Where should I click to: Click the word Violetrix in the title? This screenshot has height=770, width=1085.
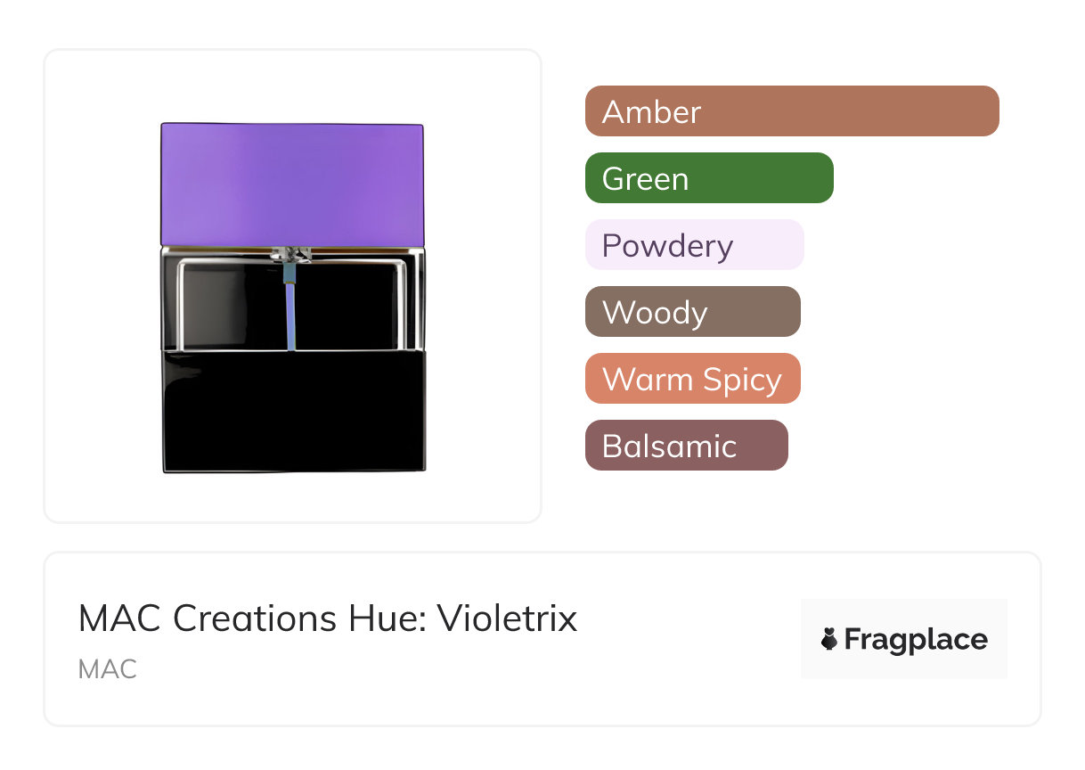pyautogui.click(x=507, y=618)
